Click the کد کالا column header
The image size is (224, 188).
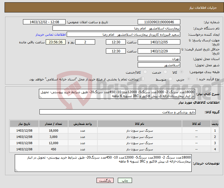point(196,124)
